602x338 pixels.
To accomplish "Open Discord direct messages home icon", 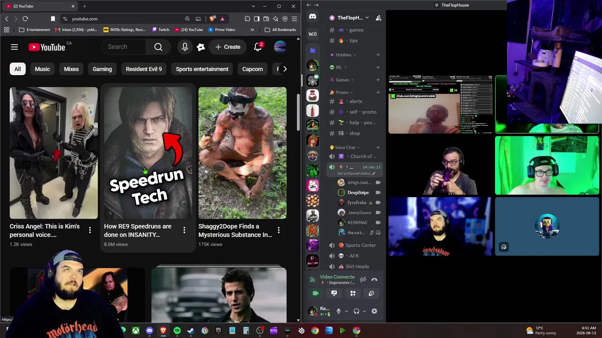I will point(313,17).
